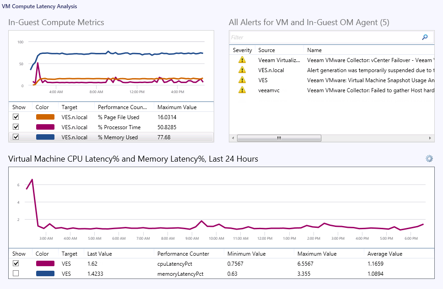This screenshot has width=443, height=289.
Task: Hide cpuLatencyPct series checkbox
Action: 16,263
